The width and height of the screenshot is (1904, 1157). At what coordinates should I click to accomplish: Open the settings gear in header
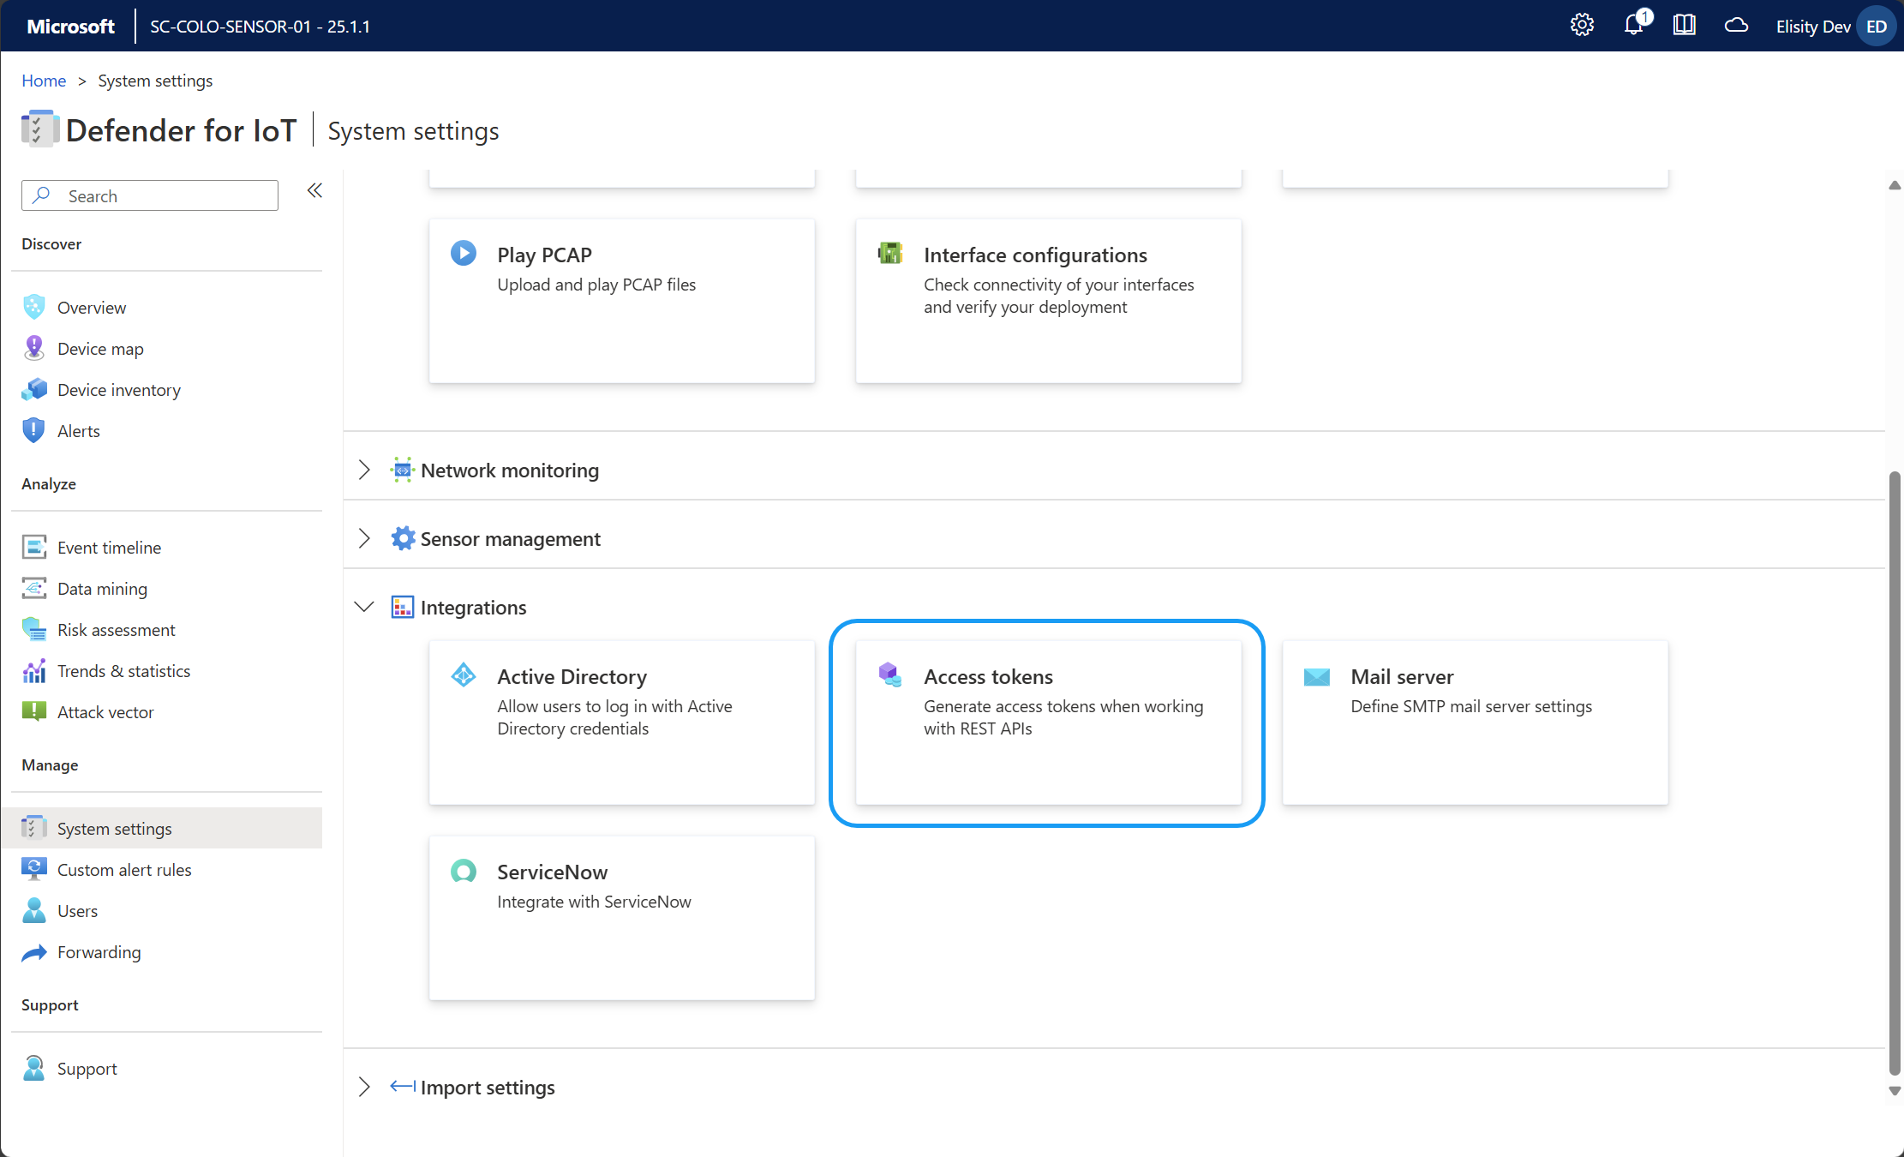click(1582, 26)
